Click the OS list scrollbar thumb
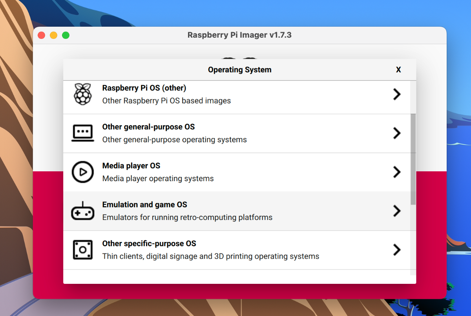 pos(413,159)
